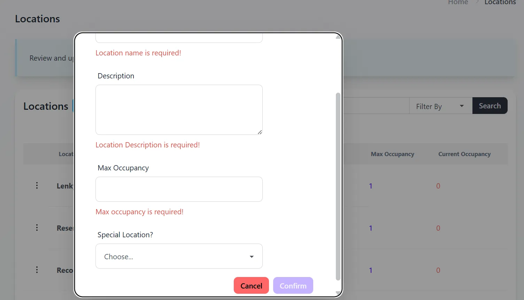Open the three-dot menu for the Lenk row
Image resolution: width=524 pixels, height=300 pixels.
click(x=37, y=186)
